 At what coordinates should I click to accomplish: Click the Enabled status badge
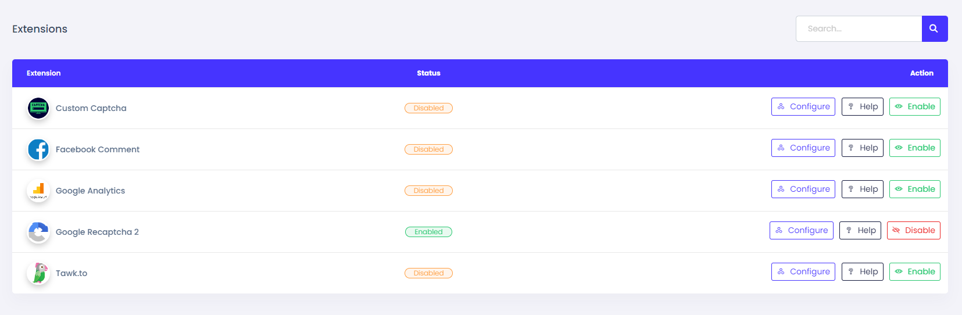(x=428, y=232)
